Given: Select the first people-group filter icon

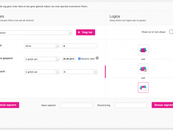Looking at the screenshot, I should (143, 50).
